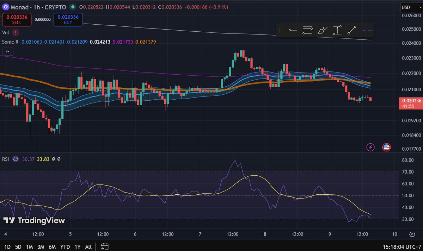This screenshot has height=251, width=423.
Task: Click the Monad symbol logo icon
Action: 5,7
